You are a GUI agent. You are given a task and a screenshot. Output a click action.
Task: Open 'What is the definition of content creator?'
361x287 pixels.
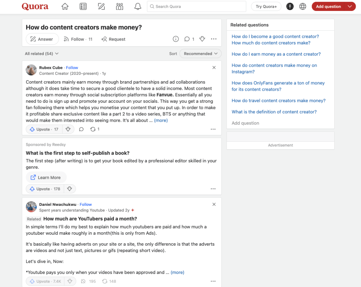[274, 112]
